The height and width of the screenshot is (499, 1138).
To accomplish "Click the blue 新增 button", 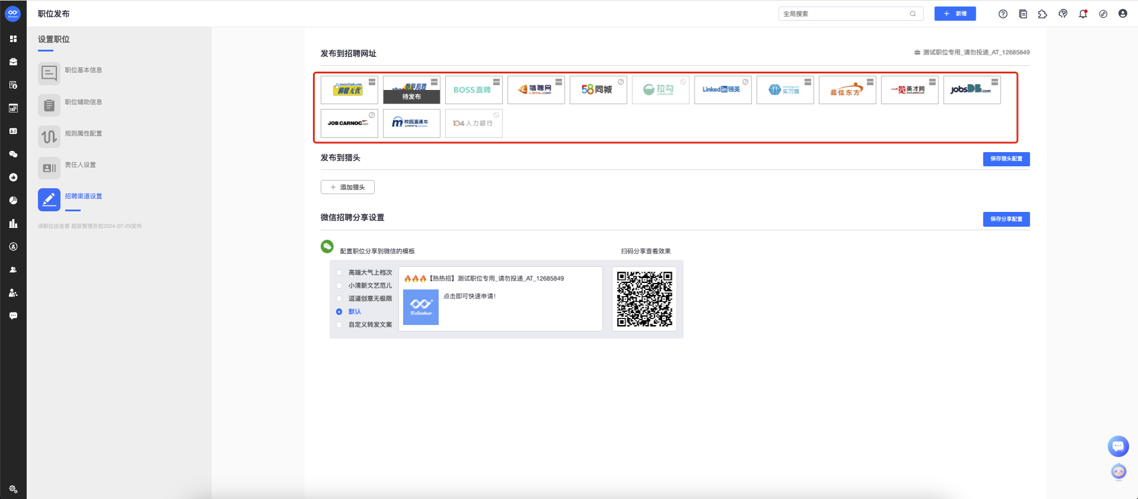I will (955, 14).
